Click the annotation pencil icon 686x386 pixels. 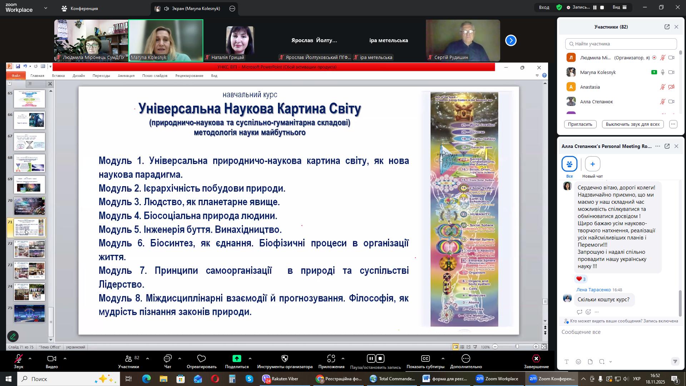13,337
